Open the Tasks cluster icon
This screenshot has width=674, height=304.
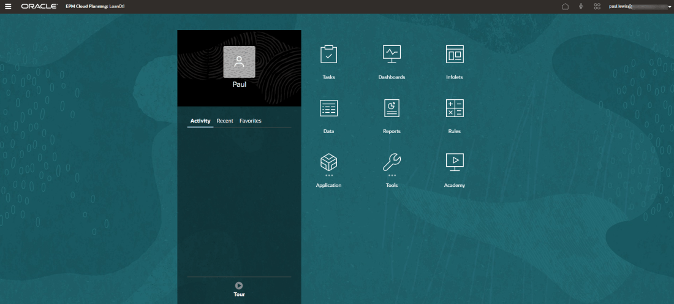pyautogui.click(x=328, y=55)
